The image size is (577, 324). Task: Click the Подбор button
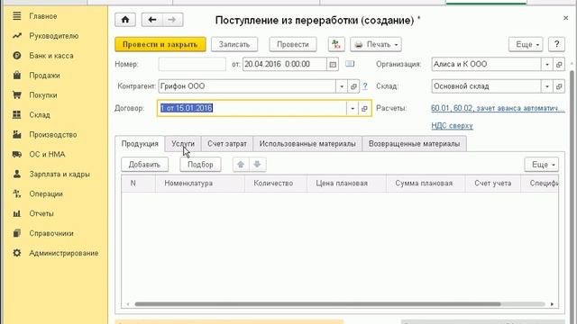[200, 165]
